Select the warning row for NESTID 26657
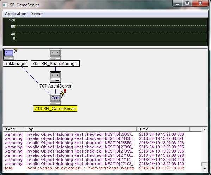 pyautogui.click(x=102, y=134)
